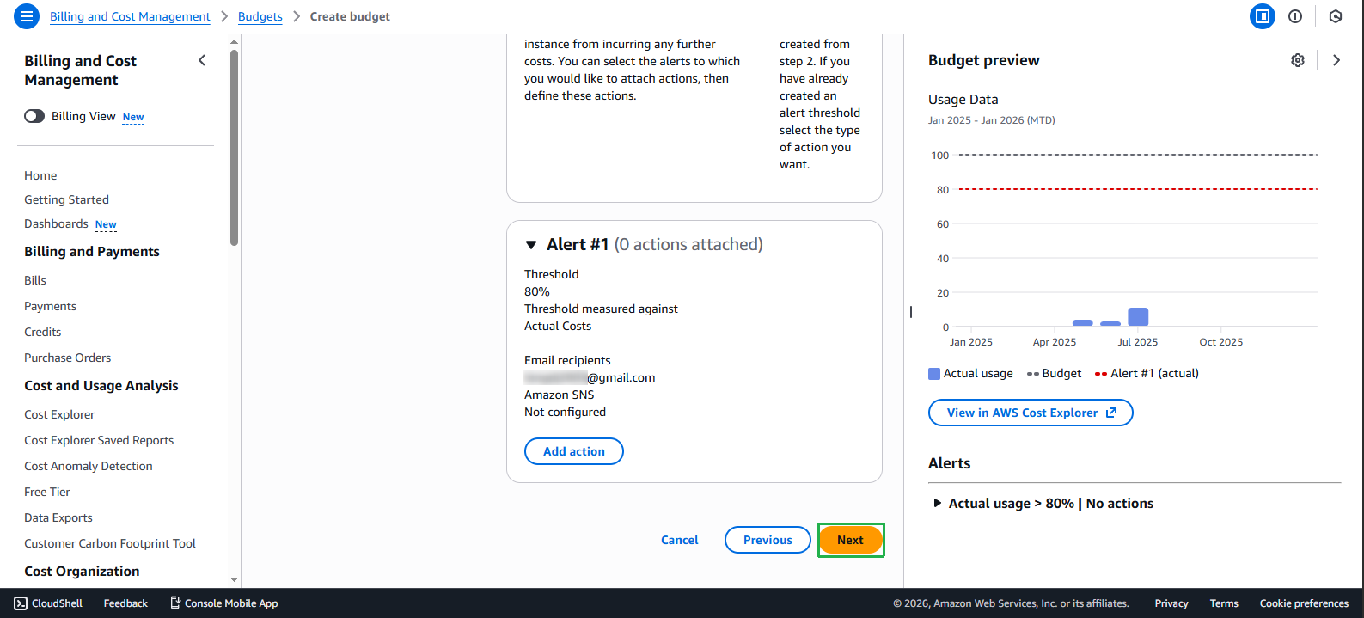Open CloudShell from the bottom toolbar
Image resolution: width=1364 pixels, height=618 pixels.
pos(47,603)
